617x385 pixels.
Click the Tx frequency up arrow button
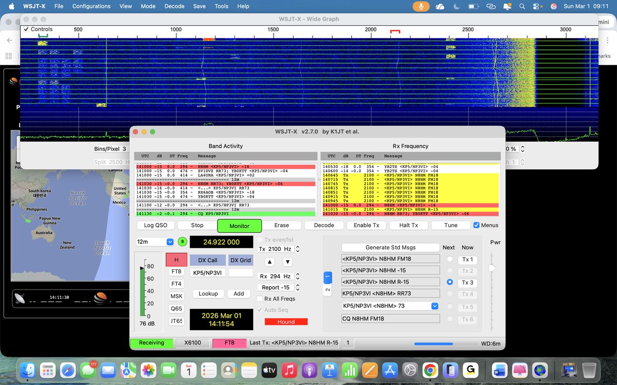pyautogui.click(x=269, y=262)
